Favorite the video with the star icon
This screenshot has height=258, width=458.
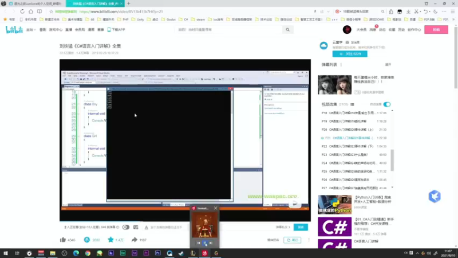click(x=110, y=240)
